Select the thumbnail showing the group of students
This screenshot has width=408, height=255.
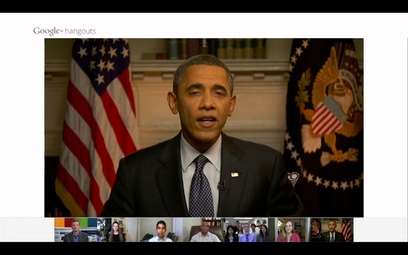(x=246, y=230)
